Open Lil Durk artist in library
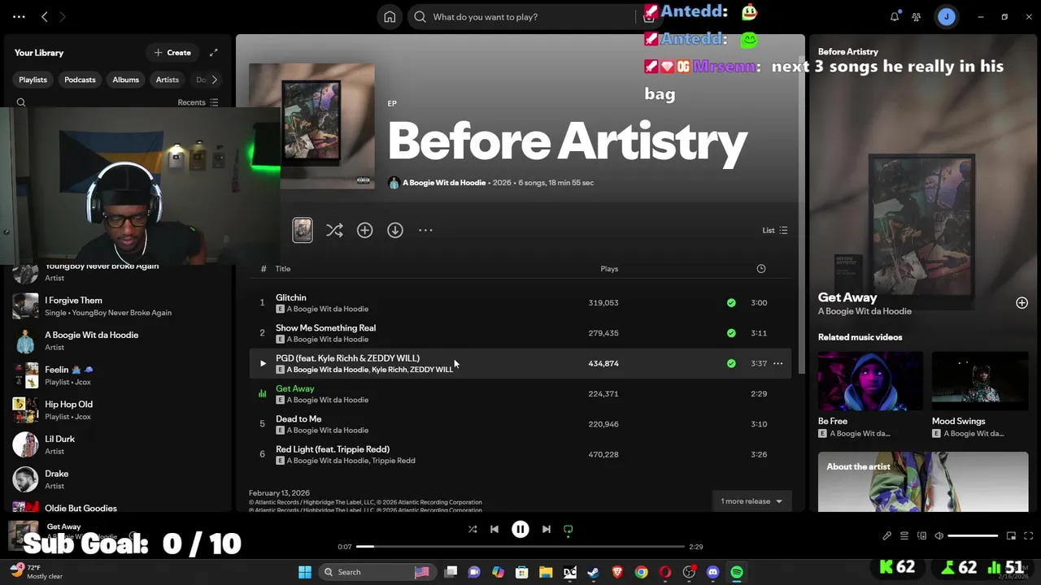This screenshot has width=1041, height=585. pyautogui.click(x=118, y=444)
